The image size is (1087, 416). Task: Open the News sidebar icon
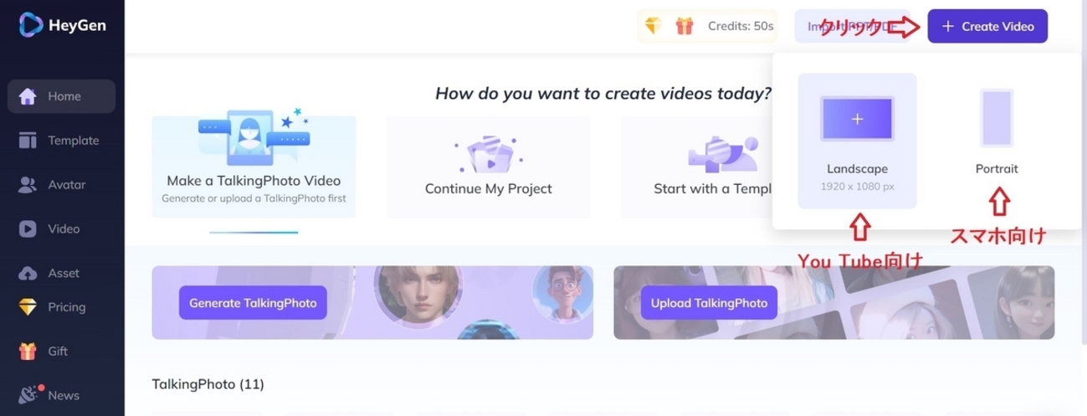point(28,395)
